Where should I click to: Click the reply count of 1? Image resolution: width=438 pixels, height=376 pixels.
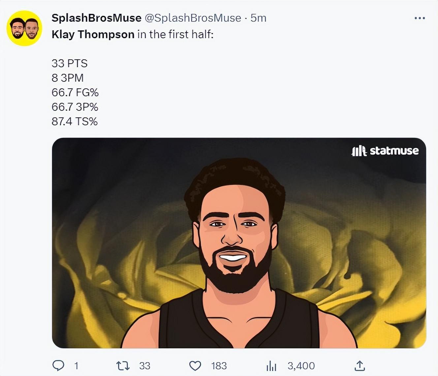[x=76, y=366]
